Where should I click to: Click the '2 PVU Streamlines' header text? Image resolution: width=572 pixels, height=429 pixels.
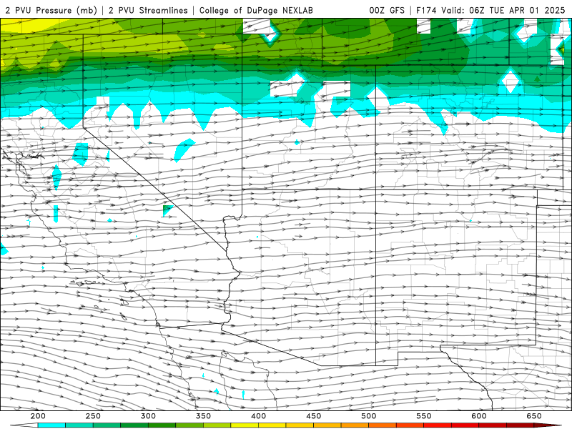(x=148, y=11)
